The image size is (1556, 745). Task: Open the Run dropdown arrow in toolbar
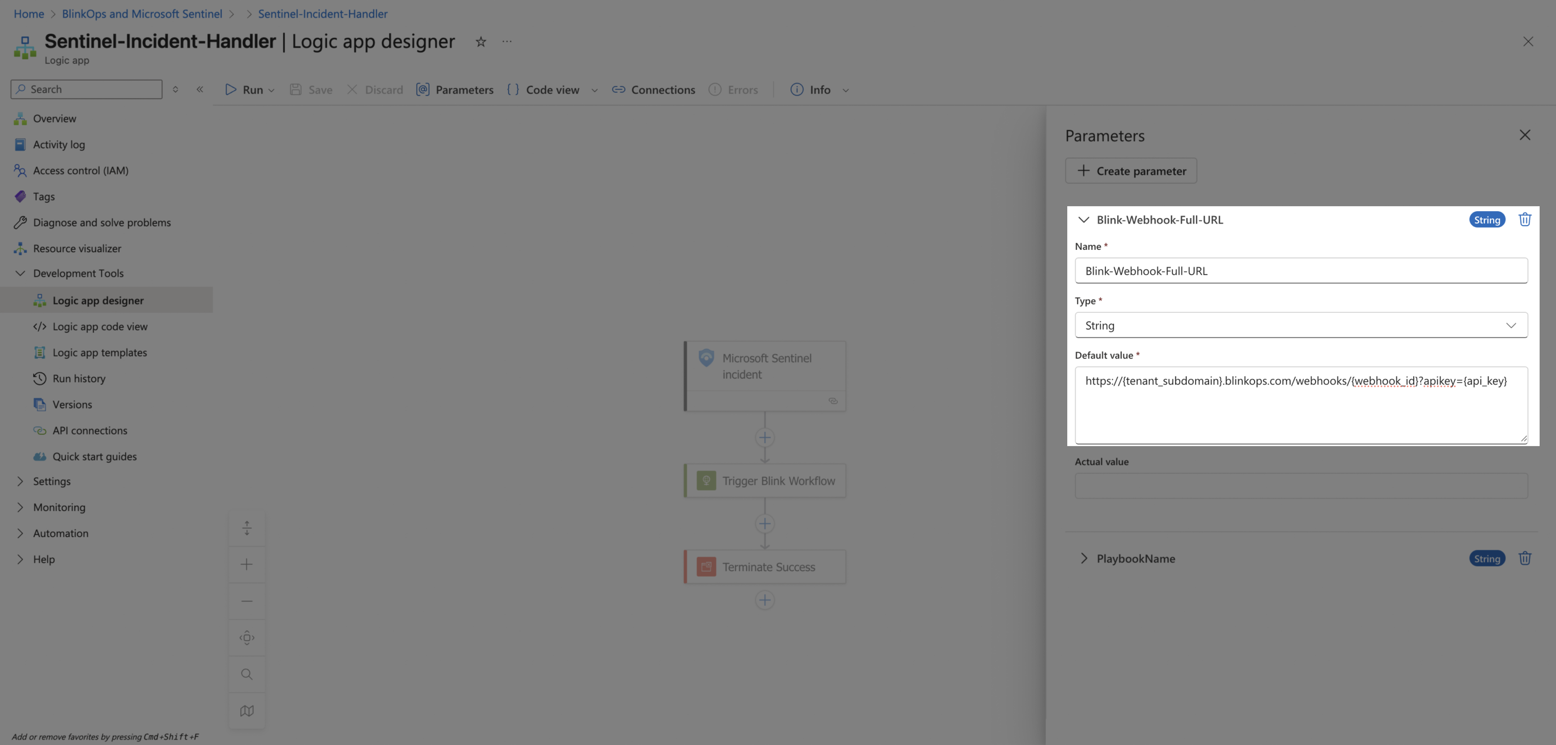tap(271, 90)
